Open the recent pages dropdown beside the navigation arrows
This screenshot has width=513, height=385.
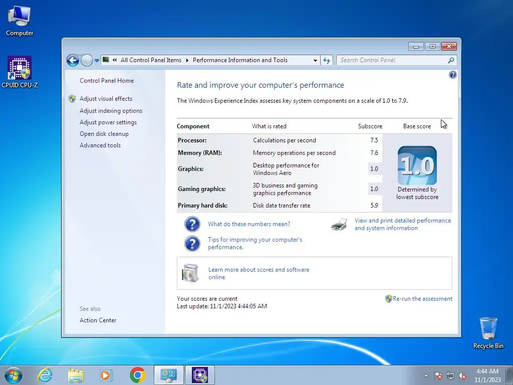97,61
